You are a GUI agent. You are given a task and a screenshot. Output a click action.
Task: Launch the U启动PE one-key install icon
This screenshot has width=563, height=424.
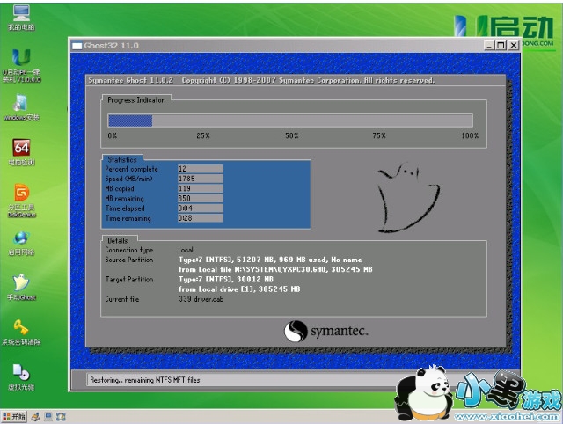point(21,65)
